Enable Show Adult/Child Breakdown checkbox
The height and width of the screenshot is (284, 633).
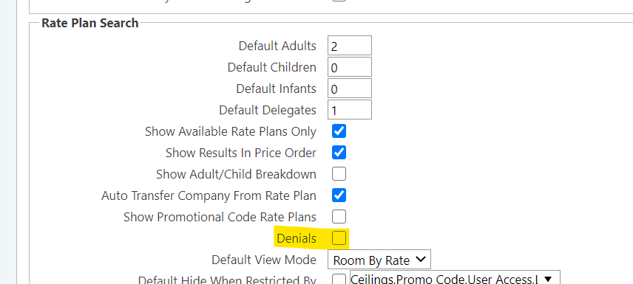click(x=339, y=174)
